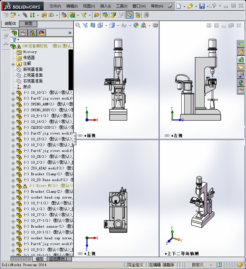Click the Smart Fasteners icon
This screenshot has width=246, height=269.
point(44,15)
